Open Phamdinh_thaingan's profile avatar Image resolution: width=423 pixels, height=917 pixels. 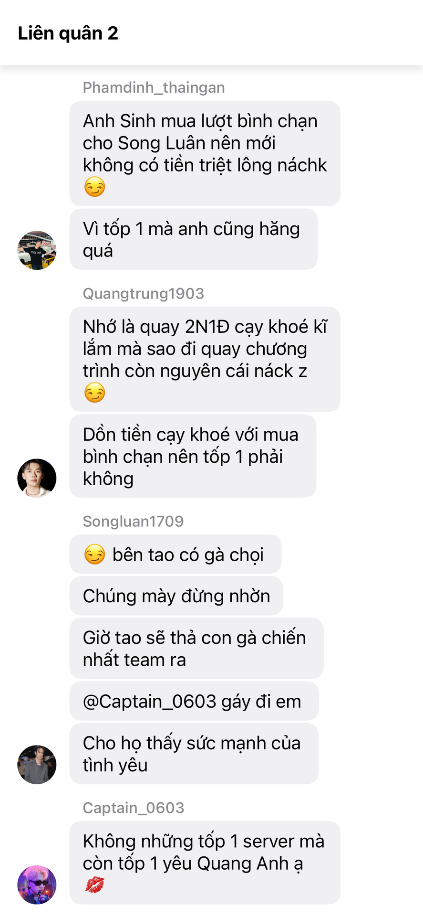[x=37, y=250]
